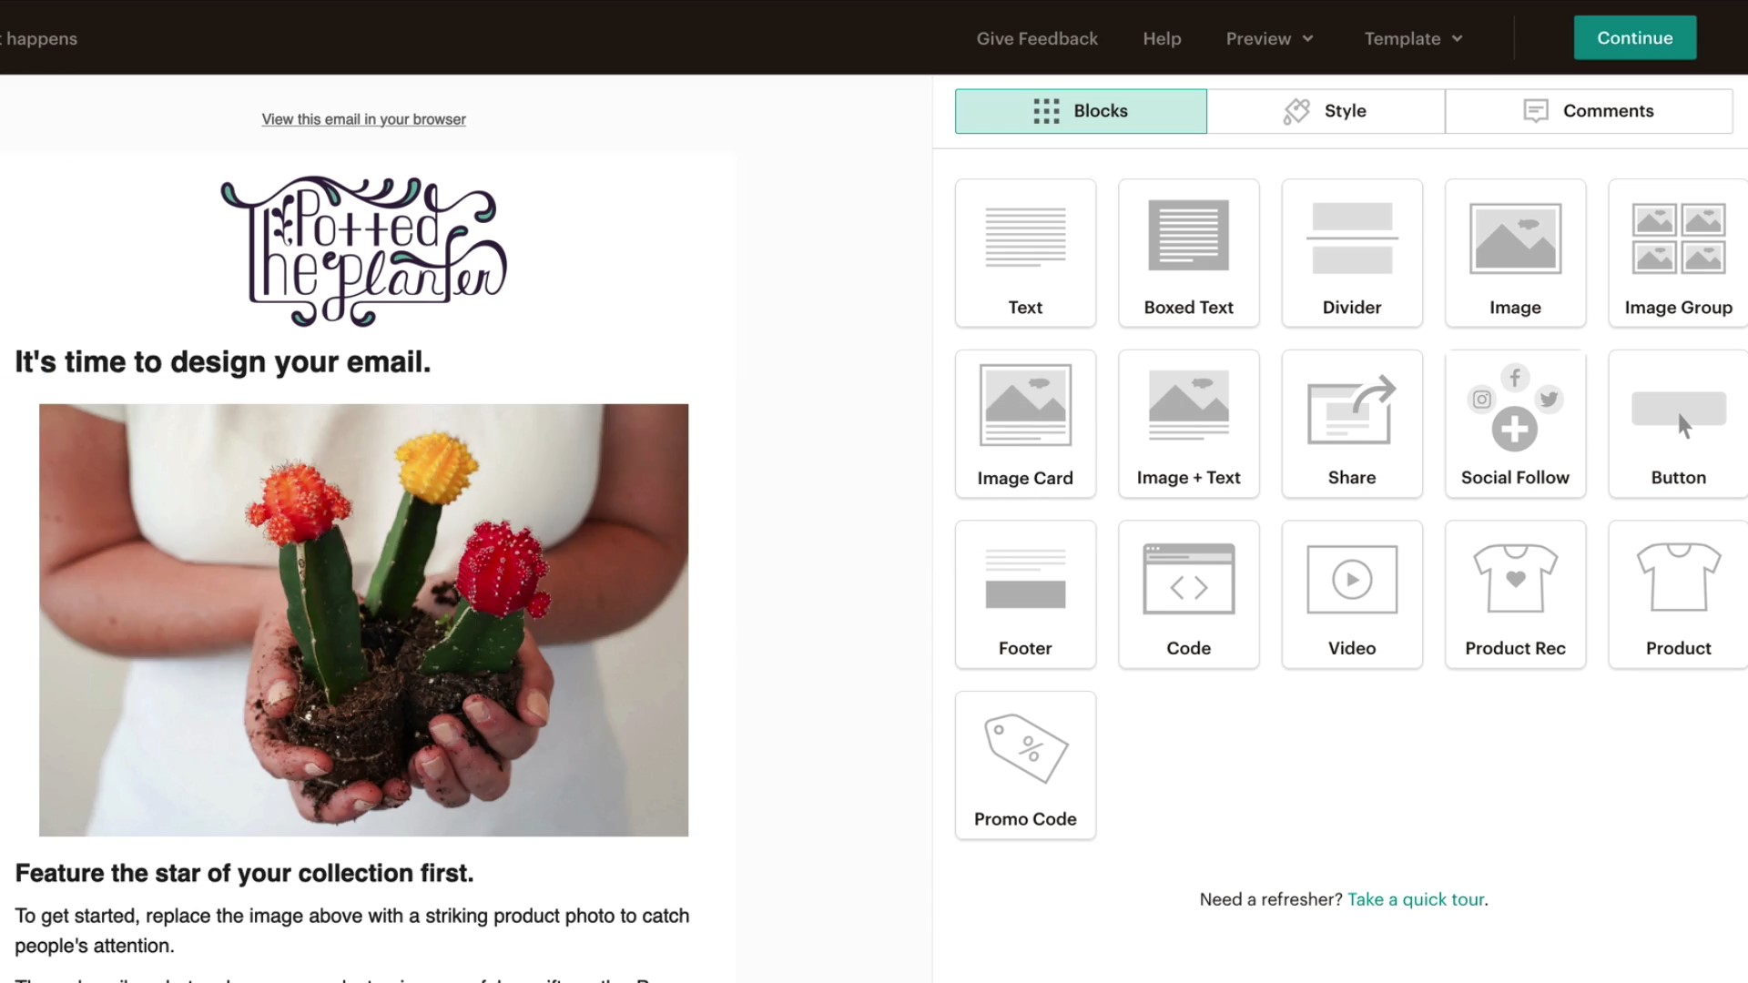Add a Promo Code block
1748x983 pixels.
(x=1025, y=765)
